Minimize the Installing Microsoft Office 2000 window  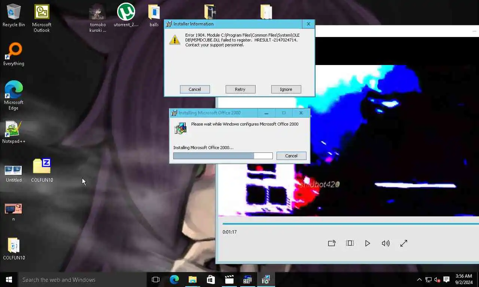[x=266, y=113]
